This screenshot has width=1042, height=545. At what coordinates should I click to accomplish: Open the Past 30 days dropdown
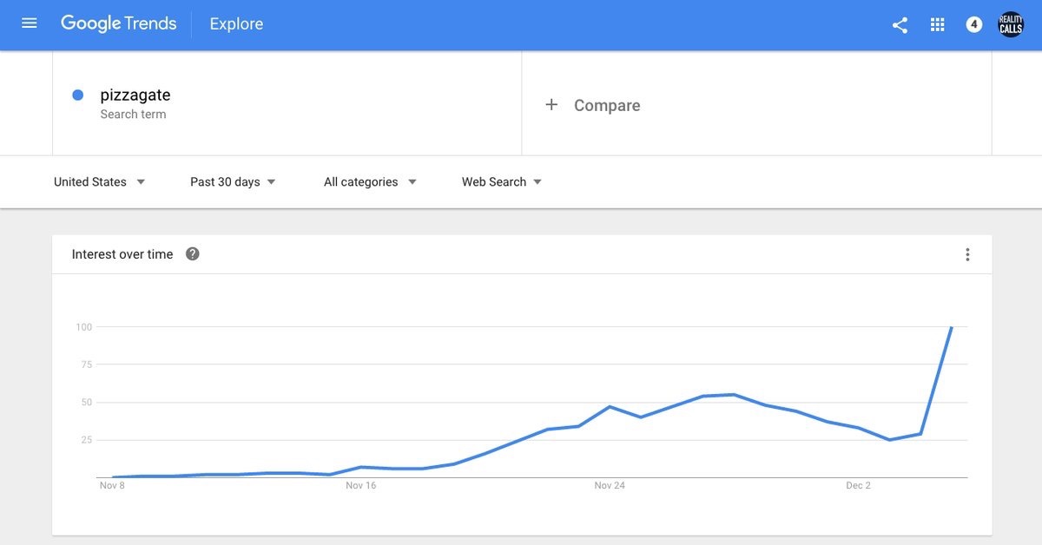click(x=233, y=182)
